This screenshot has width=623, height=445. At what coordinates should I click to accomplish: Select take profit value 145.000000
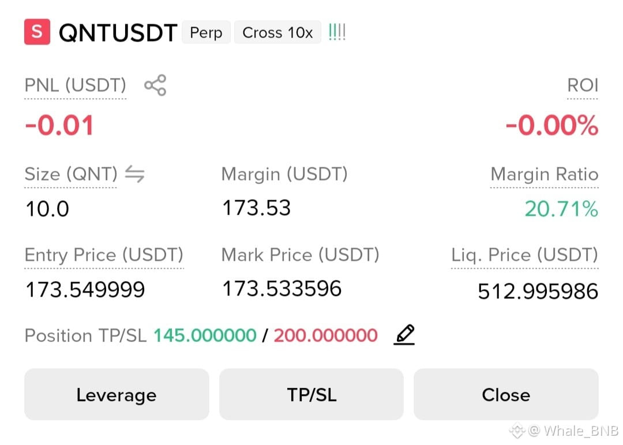coord(205,335)
